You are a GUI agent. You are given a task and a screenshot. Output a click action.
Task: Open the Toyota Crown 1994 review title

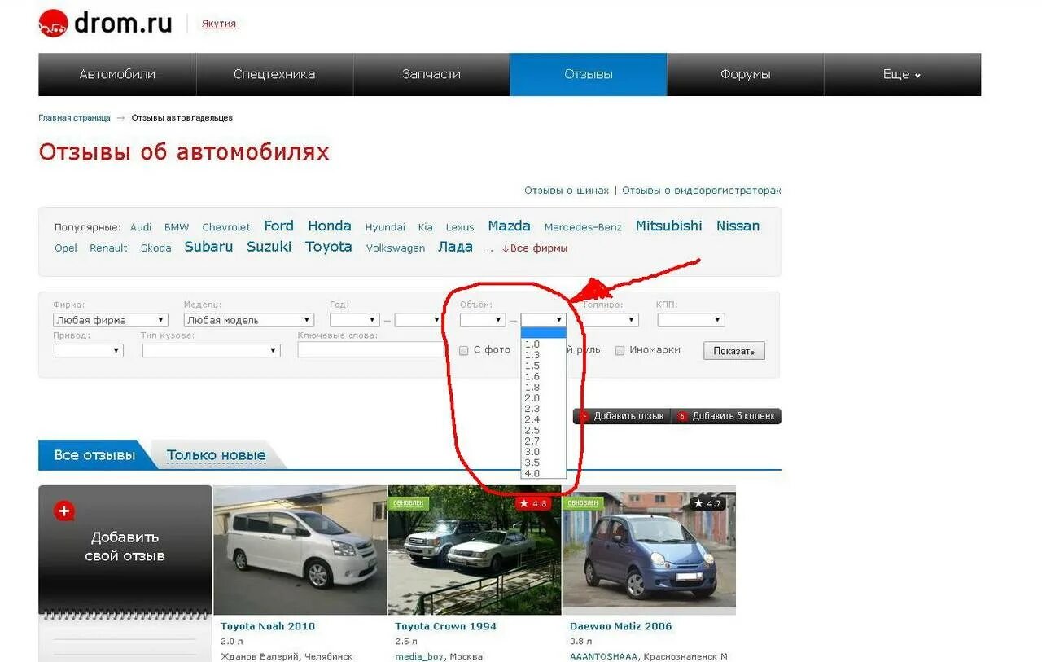pyautogui.click(x=445, y=627)
